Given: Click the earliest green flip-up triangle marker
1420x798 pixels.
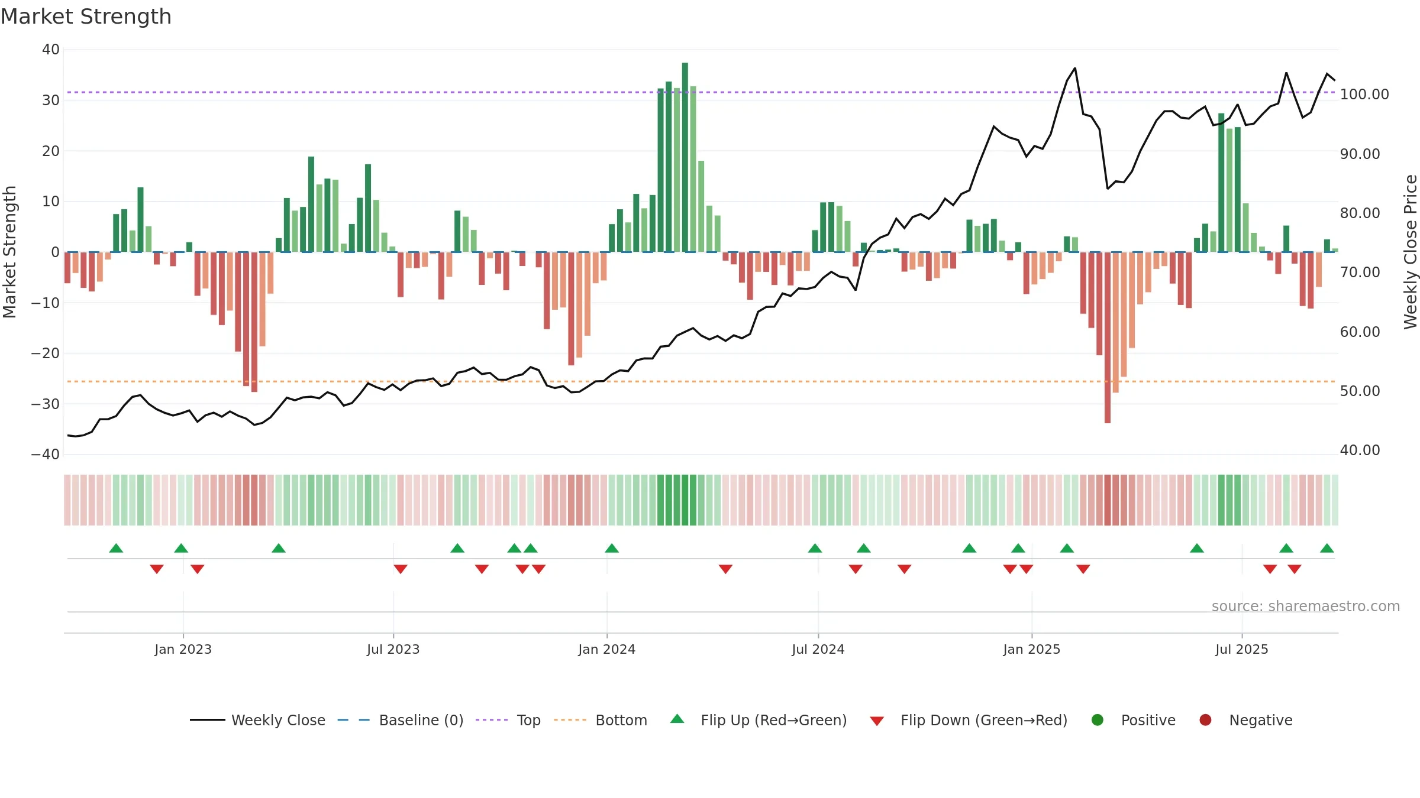Looking at the screenshot, I should click(x=116, y=548).
